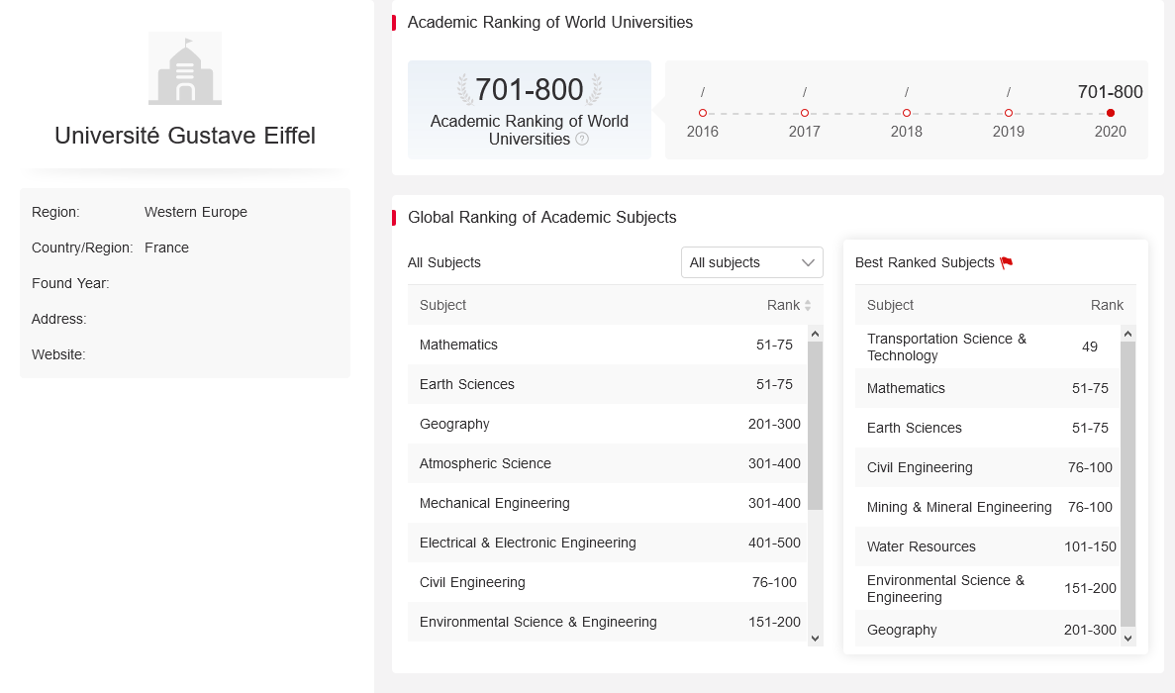This screenshot has width=1175, height=693.
Task: Click Mining & Mineral Engineering subject
Action: (x=959, y=507)
